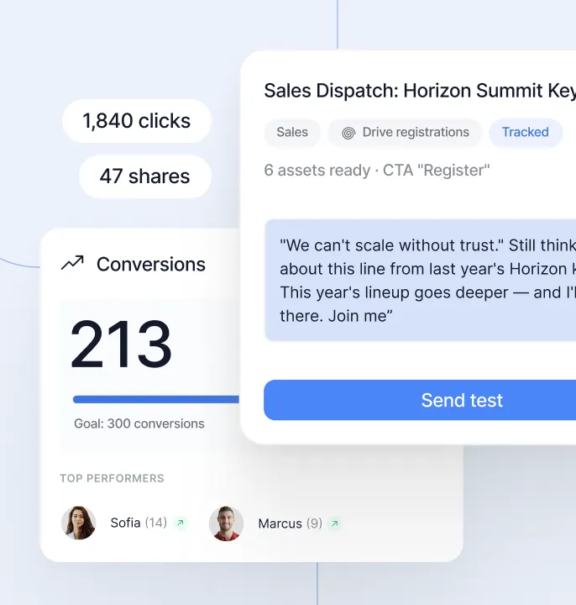Click the 47 shares pill

click(x=145, y=176)
